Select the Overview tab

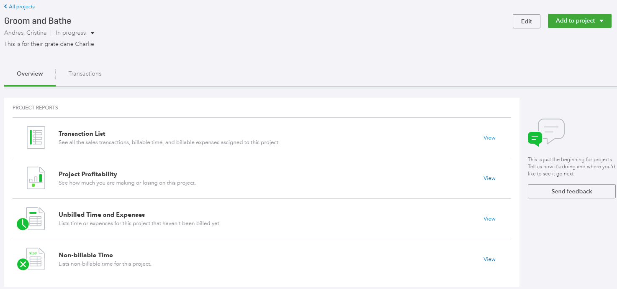coord(30,74)
